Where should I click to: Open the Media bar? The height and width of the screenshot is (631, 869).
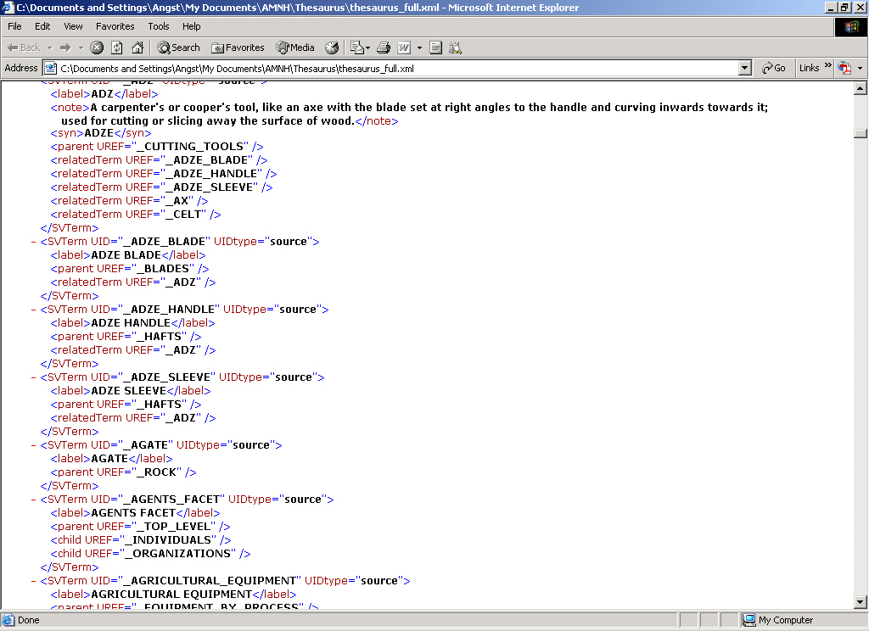pos(294,47)
